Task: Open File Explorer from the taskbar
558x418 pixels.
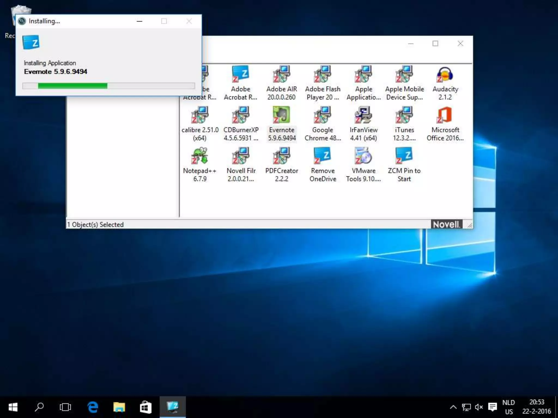Action: point(119,407)
